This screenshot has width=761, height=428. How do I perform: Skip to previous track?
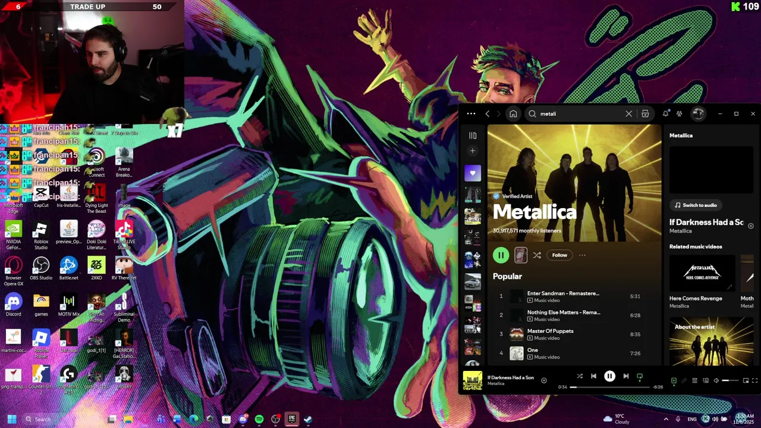[x=593, y=376]
